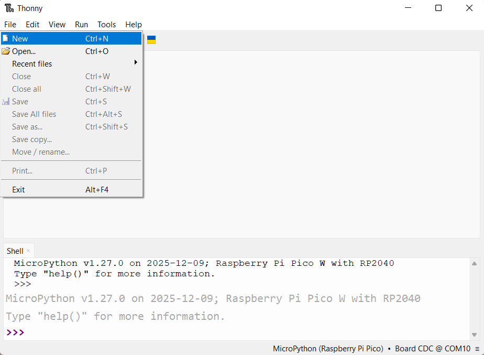Click the Ukraine flag toolbar icon
Image resolution: width=484 pixels, height=355 pixels.
[x=151, y=40]
